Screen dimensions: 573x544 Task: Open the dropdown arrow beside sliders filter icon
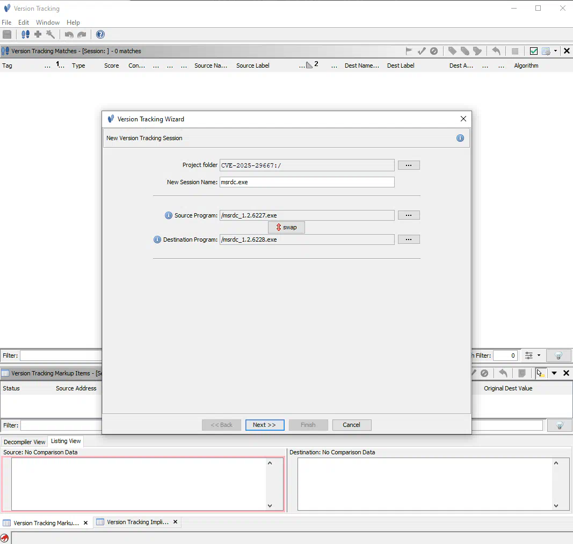(x=539, y=356)
